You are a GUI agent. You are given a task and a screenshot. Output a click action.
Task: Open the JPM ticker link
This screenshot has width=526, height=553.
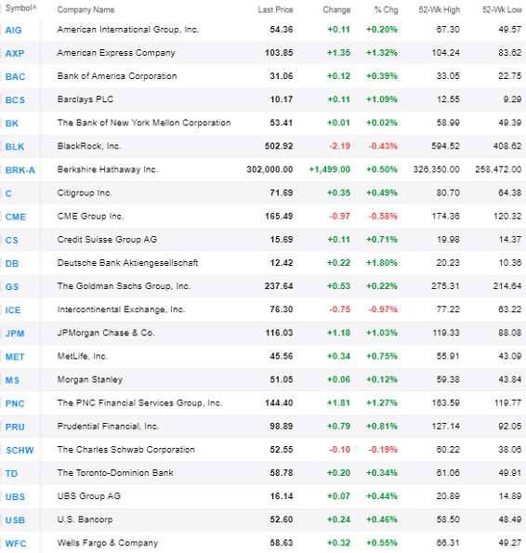click(x=15, y=333)
